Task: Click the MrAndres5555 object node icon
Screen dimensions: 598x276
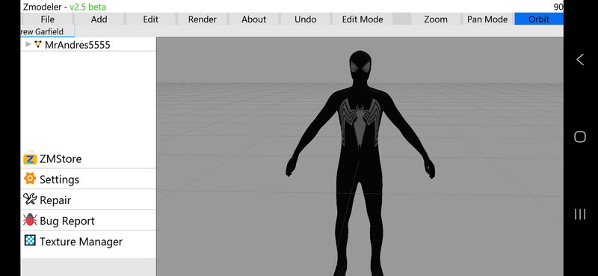Action: pos(38,44)
